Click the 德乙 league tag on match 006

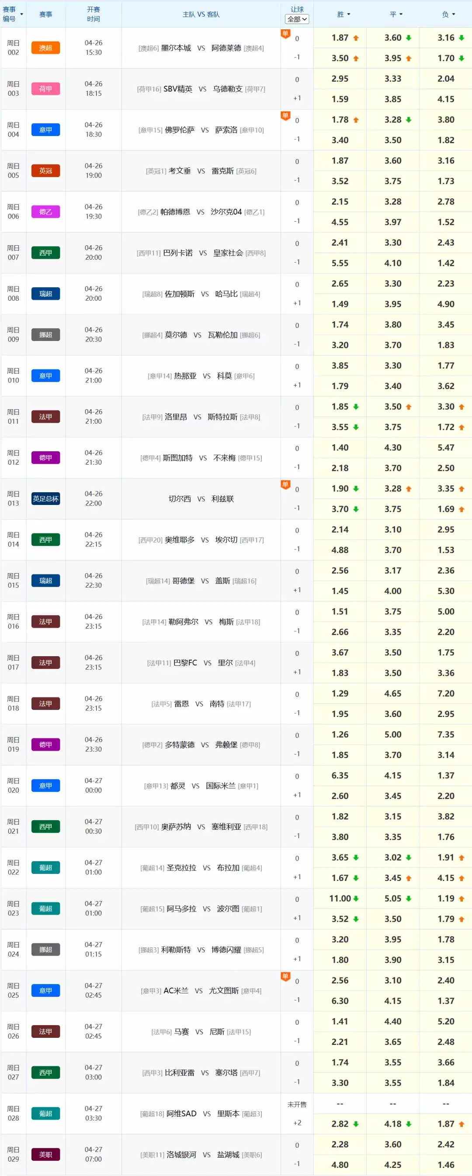(x=45, y=212)
